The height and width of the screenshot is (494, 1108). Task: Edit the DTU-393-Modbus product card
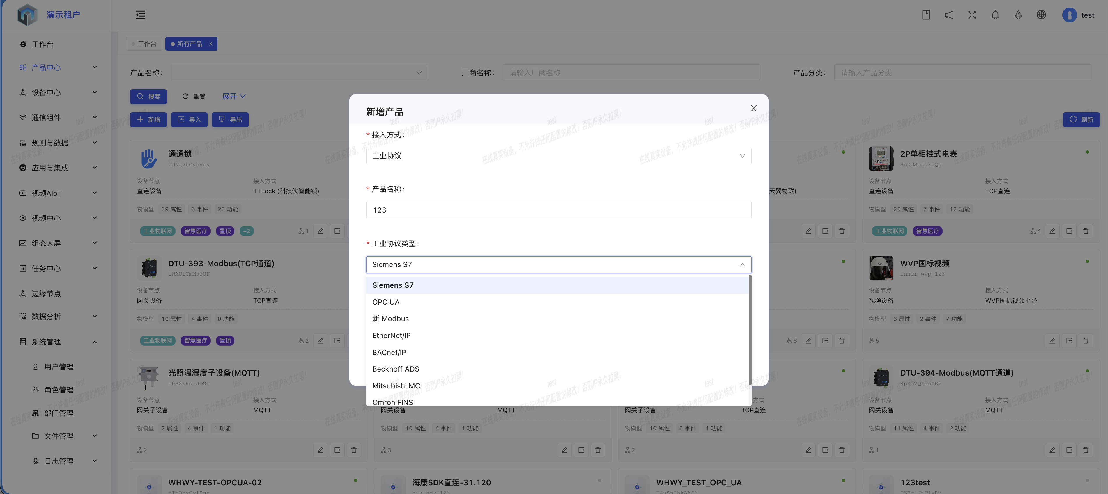click(x=321, y=340)
